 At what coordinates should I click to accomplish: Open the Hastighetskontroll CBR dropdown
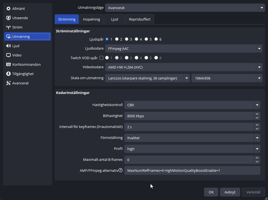click(x=257, y=105)
